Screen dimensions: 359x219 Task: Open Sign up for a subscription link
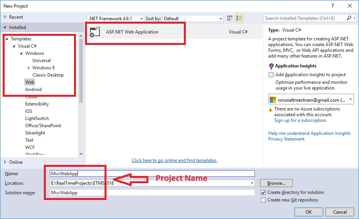click(x=301, y=120)
